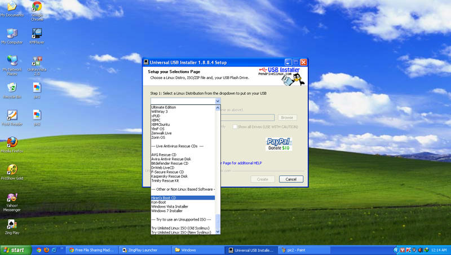This screenshot has height=255, width=451.
Task: Choose Zorin OS from the list
Action: [x=183, y=137]
